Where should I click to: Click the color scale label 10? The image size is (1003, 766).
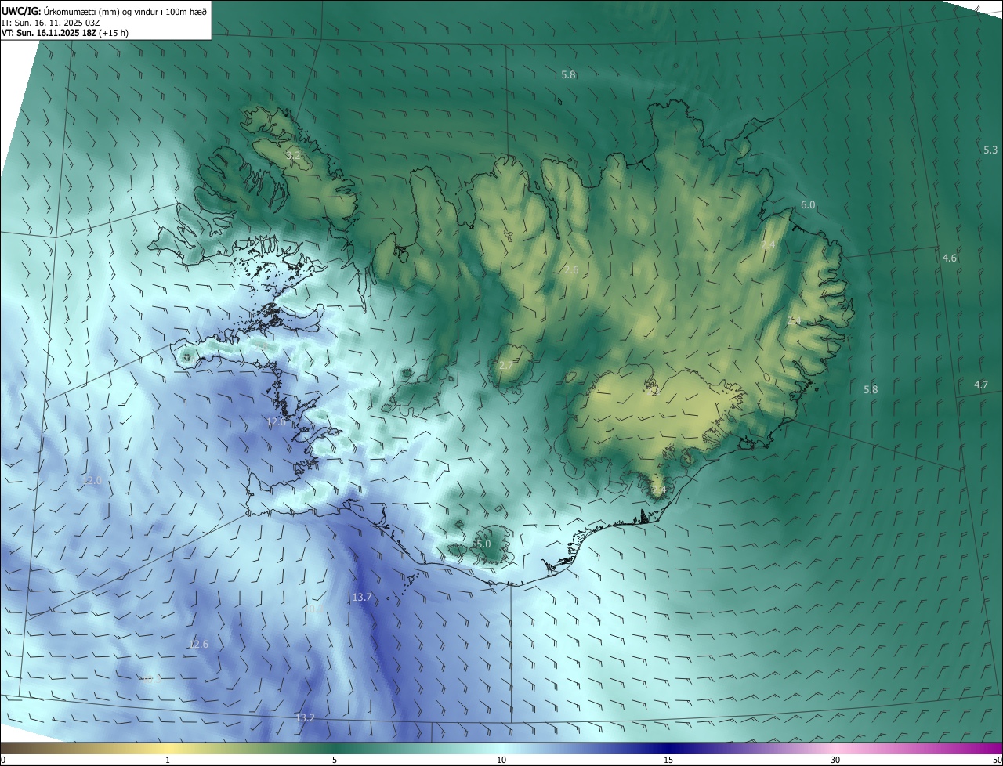tap(501, 760)
